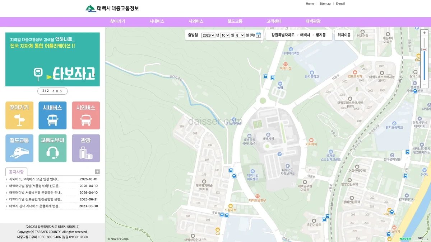The height and width of the screenshot is (242, 431).
Task: Open 찾아가기 in the purple navigation bar
Action: coord(118,22)
